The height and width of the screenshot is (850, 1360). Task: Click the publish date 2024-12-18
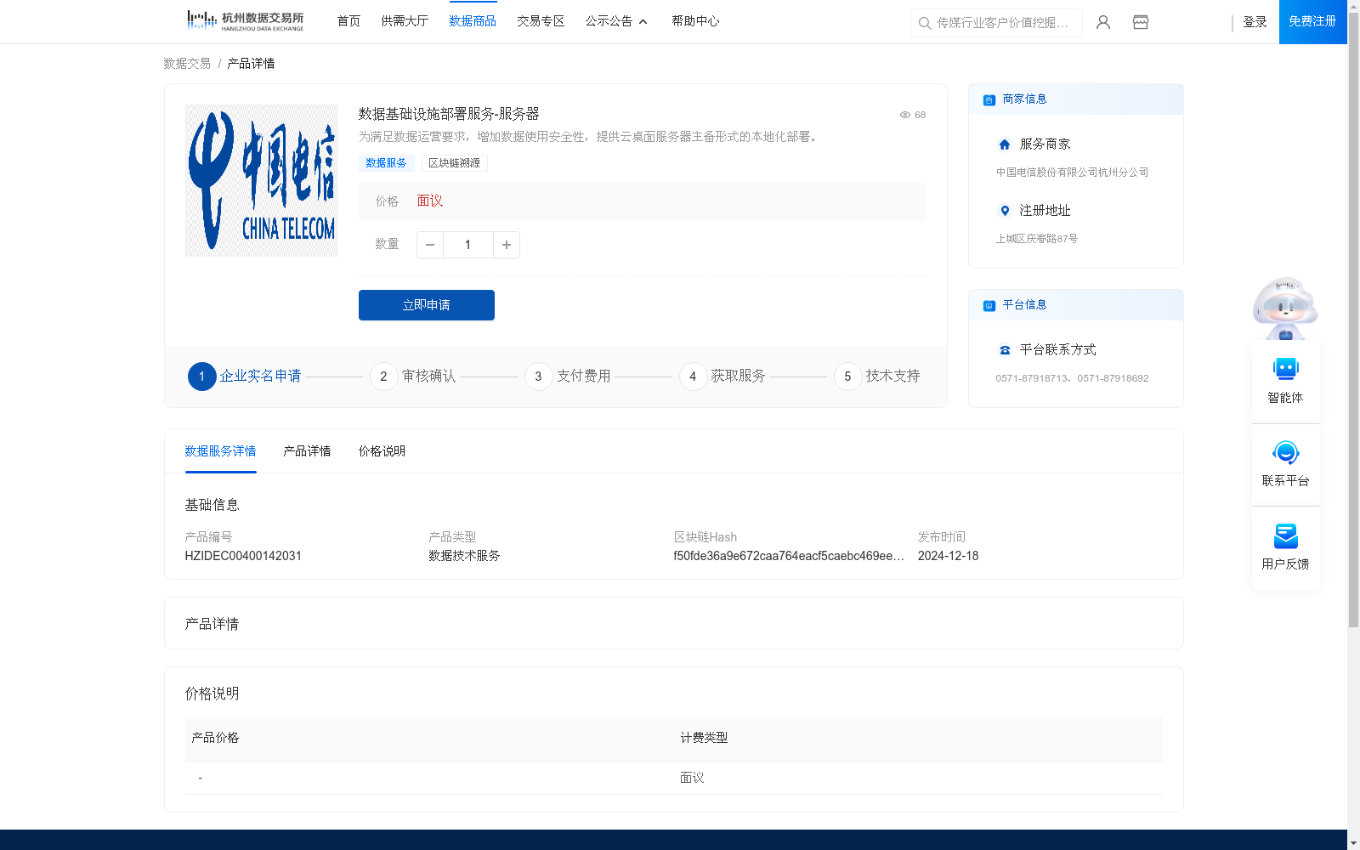(x=948, y=556)
